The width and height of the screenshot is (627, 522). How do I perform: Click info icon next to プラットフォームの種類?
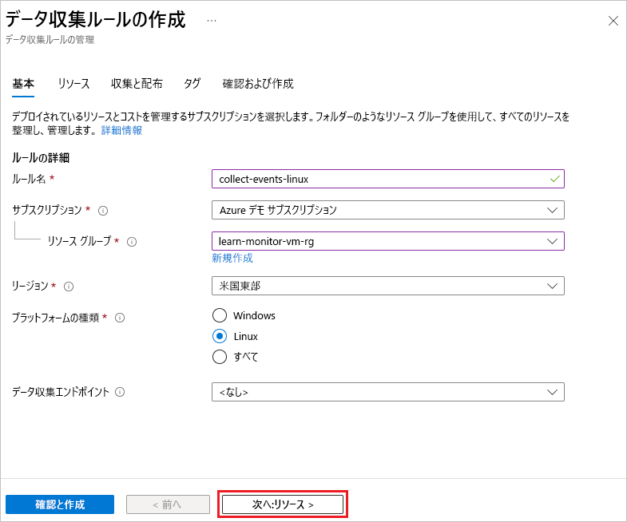pos(120,318)
